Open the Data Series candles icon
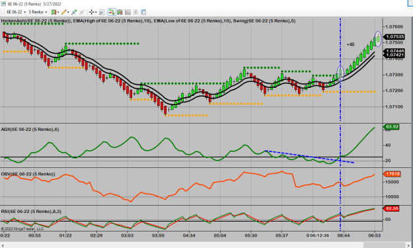The height and width of the screenshot is (248, 413). click(120, 12)
